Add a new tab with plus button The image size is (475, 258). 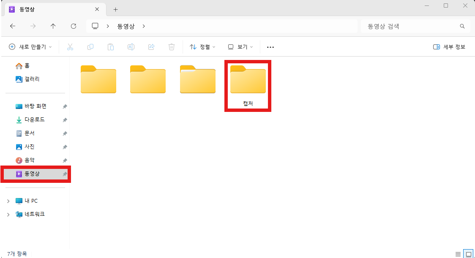[x=115, y=9]
